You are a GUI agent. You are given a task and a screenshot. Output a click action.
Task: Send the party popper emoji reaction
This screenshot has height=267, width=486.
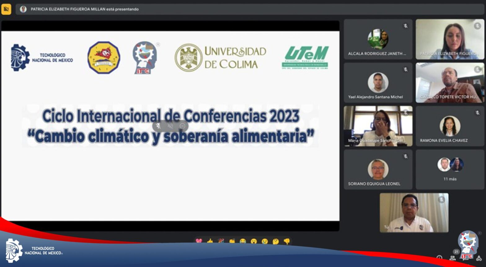[x=221, y=241]
